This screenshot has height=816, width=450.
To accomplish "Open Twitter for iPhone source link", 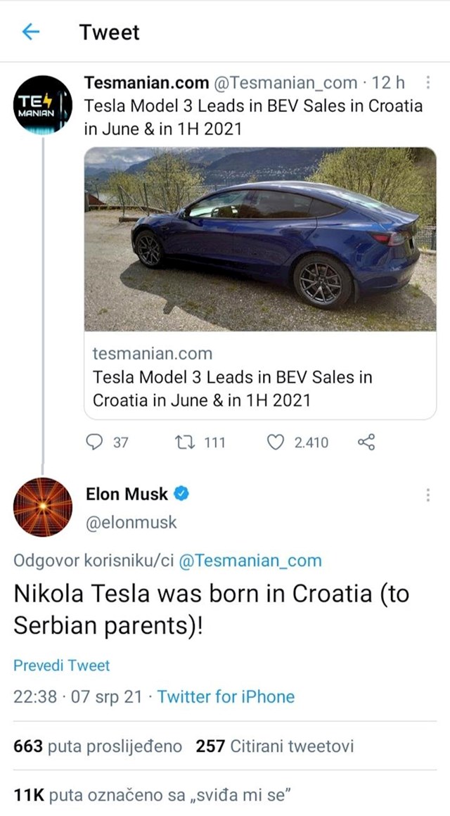I will 226,696.
